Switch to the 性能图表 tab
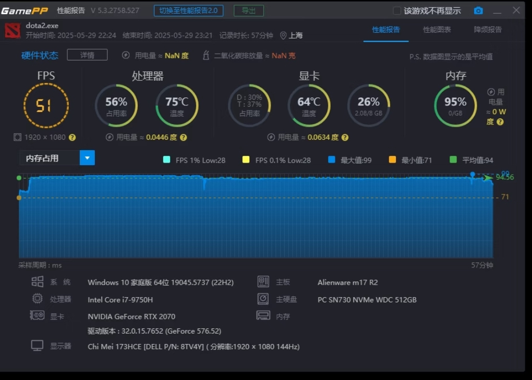Image resolution: width=532 pixels, height=380 pixels. click(437, 30)
